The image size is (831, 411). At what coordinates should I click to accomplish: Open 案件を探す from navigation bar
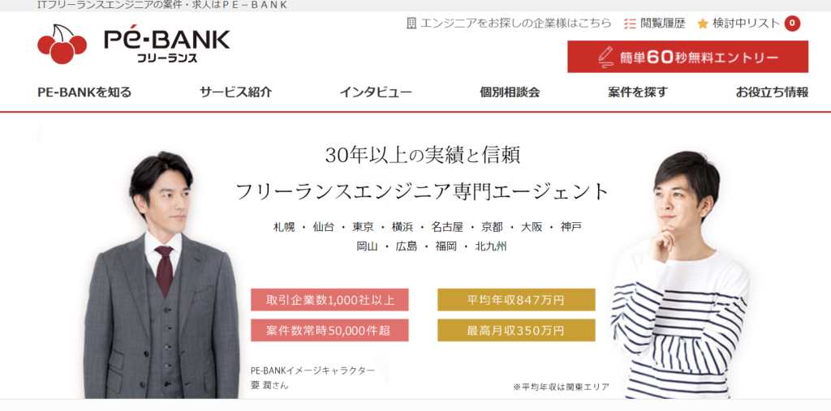tap(638, 92)
